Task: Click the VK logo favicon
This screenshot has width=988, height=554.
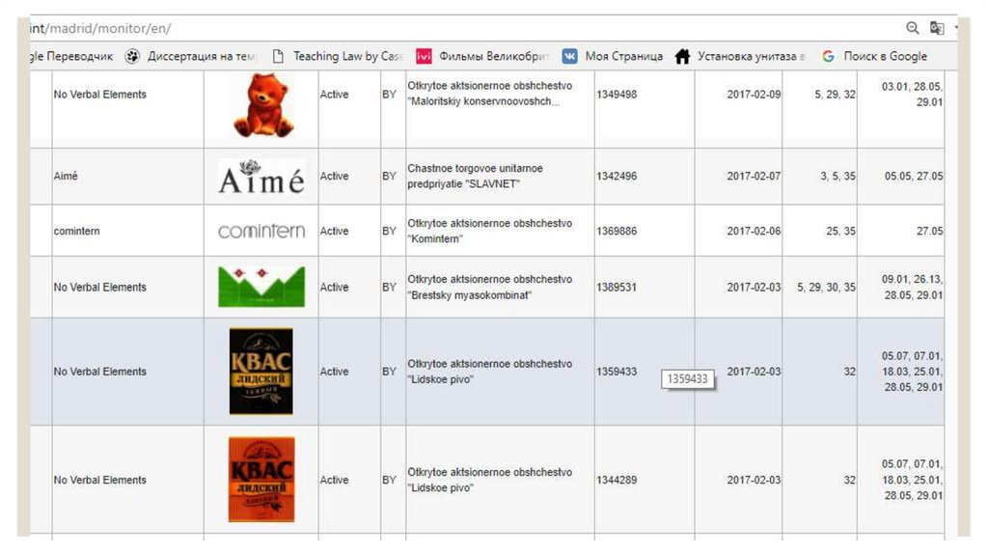Action: (569, 56)
